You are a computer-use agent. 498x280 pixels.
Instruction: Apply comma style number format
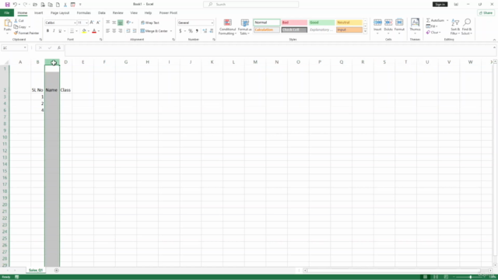pyautogui.click(x=197, y=31)
